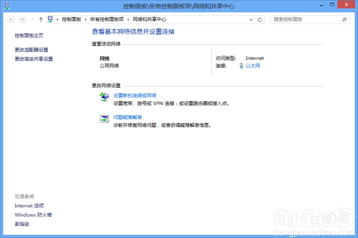
Task: Expand the address bar history dropdown
Action: [251, 19]
